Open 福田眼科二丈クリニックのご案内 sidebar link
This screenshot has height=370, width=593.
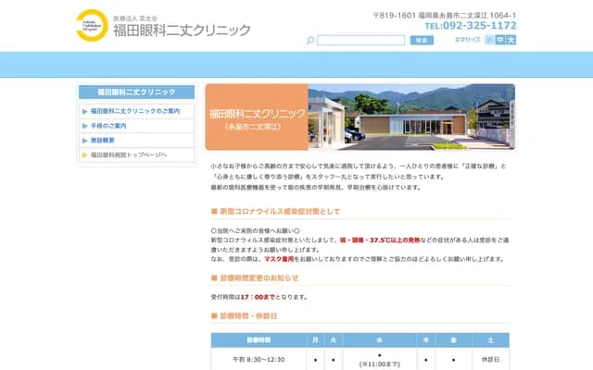click(x=135, y=111)
